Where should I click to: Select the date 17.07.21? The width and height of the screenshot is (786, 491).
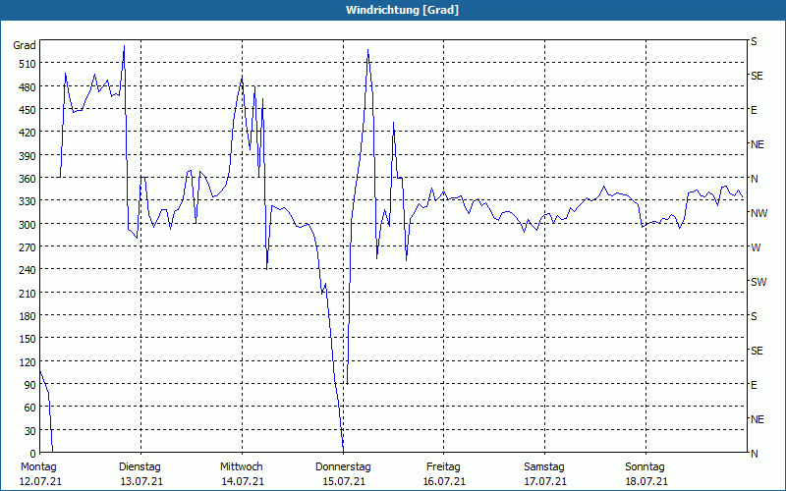click(x=545, y=482)
